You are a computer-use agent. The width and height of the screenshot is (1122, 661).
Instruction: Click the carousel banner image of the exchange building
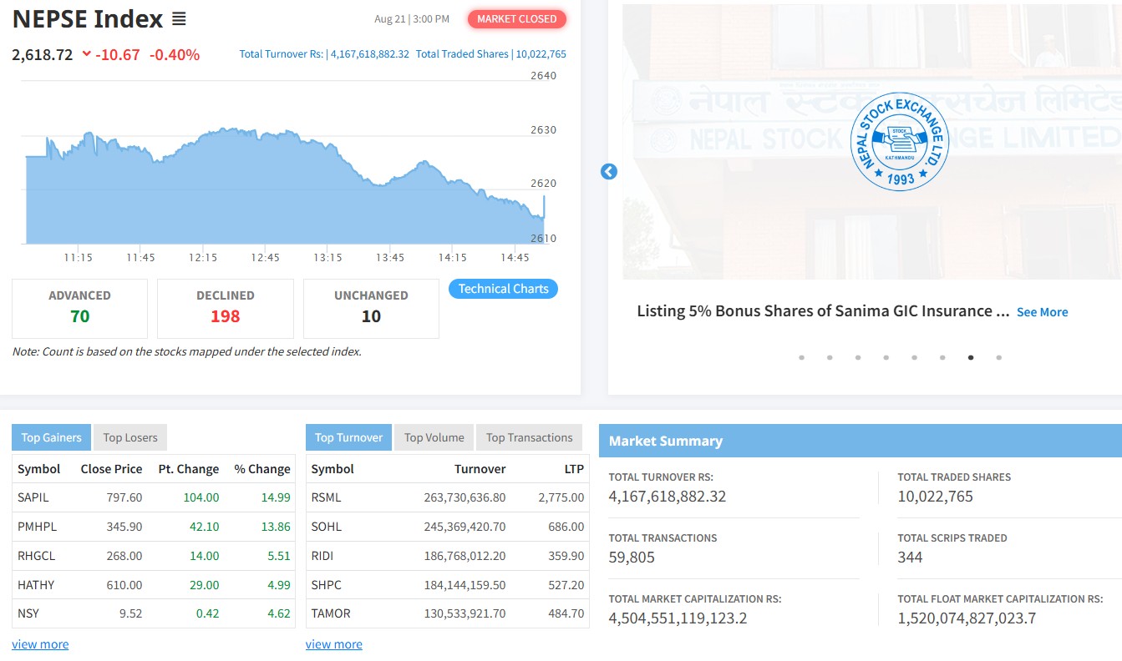872,142
